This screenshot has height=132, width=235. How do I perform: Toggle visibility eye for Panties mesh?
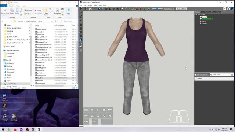201,23
